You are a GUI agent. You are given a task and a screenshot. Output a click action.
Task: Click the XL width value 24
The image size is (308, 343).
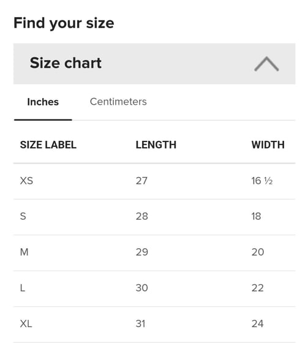(x=257, y=324)
